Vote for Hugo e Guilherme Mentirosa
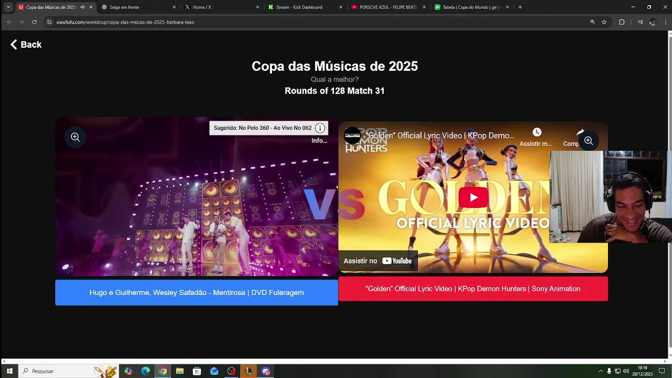Image resolution: width=672 pixels, height=378 pixels. [196, 292]
